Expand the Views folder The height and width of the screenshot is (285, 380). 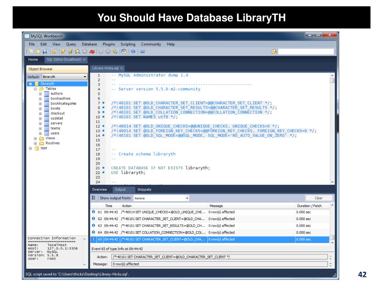click(35, 138)
